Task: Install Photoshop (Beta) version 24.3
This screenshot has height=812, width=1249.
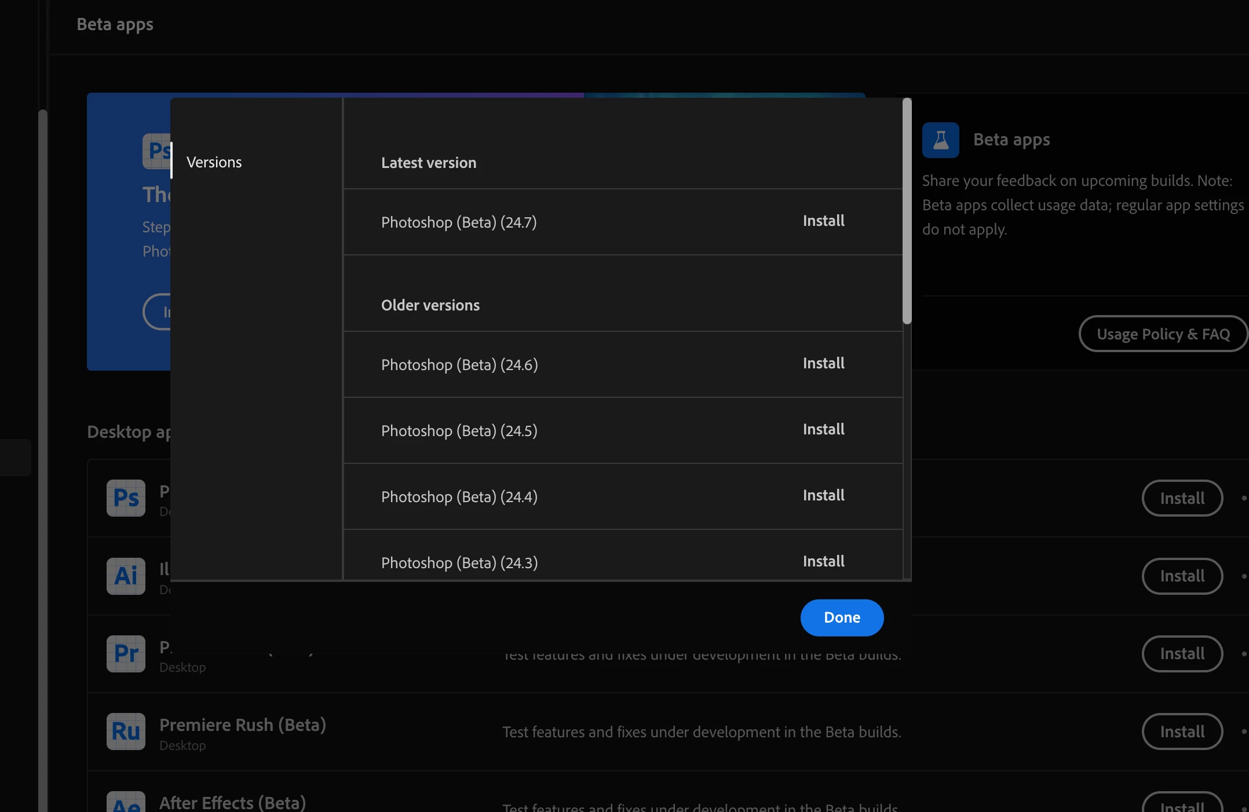Action: [x=823, y=561]
